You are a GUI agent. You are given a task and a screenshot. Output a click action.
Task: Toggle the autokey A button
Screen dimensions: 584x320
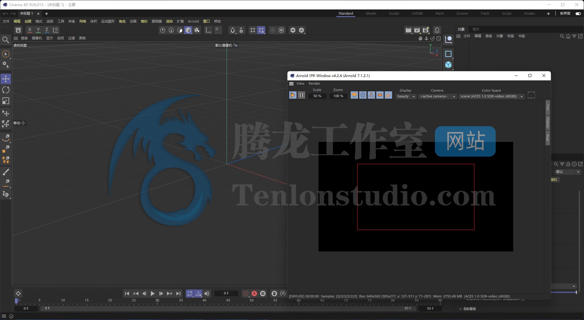pyautogui.click(x=254, y=294)
